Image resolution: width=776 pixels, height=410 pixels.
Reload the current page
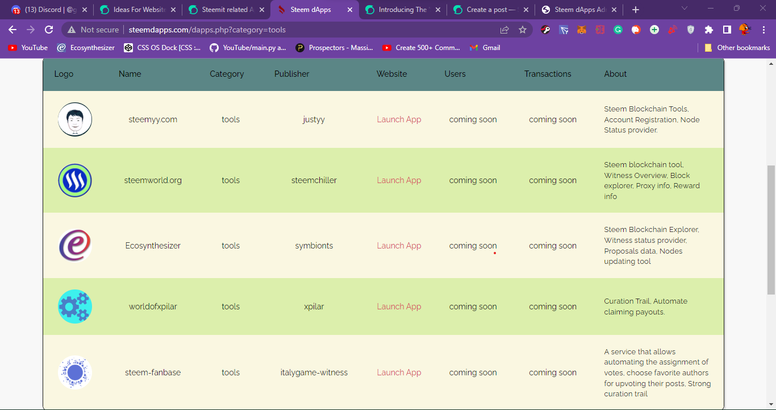click(x=49, y=30)
